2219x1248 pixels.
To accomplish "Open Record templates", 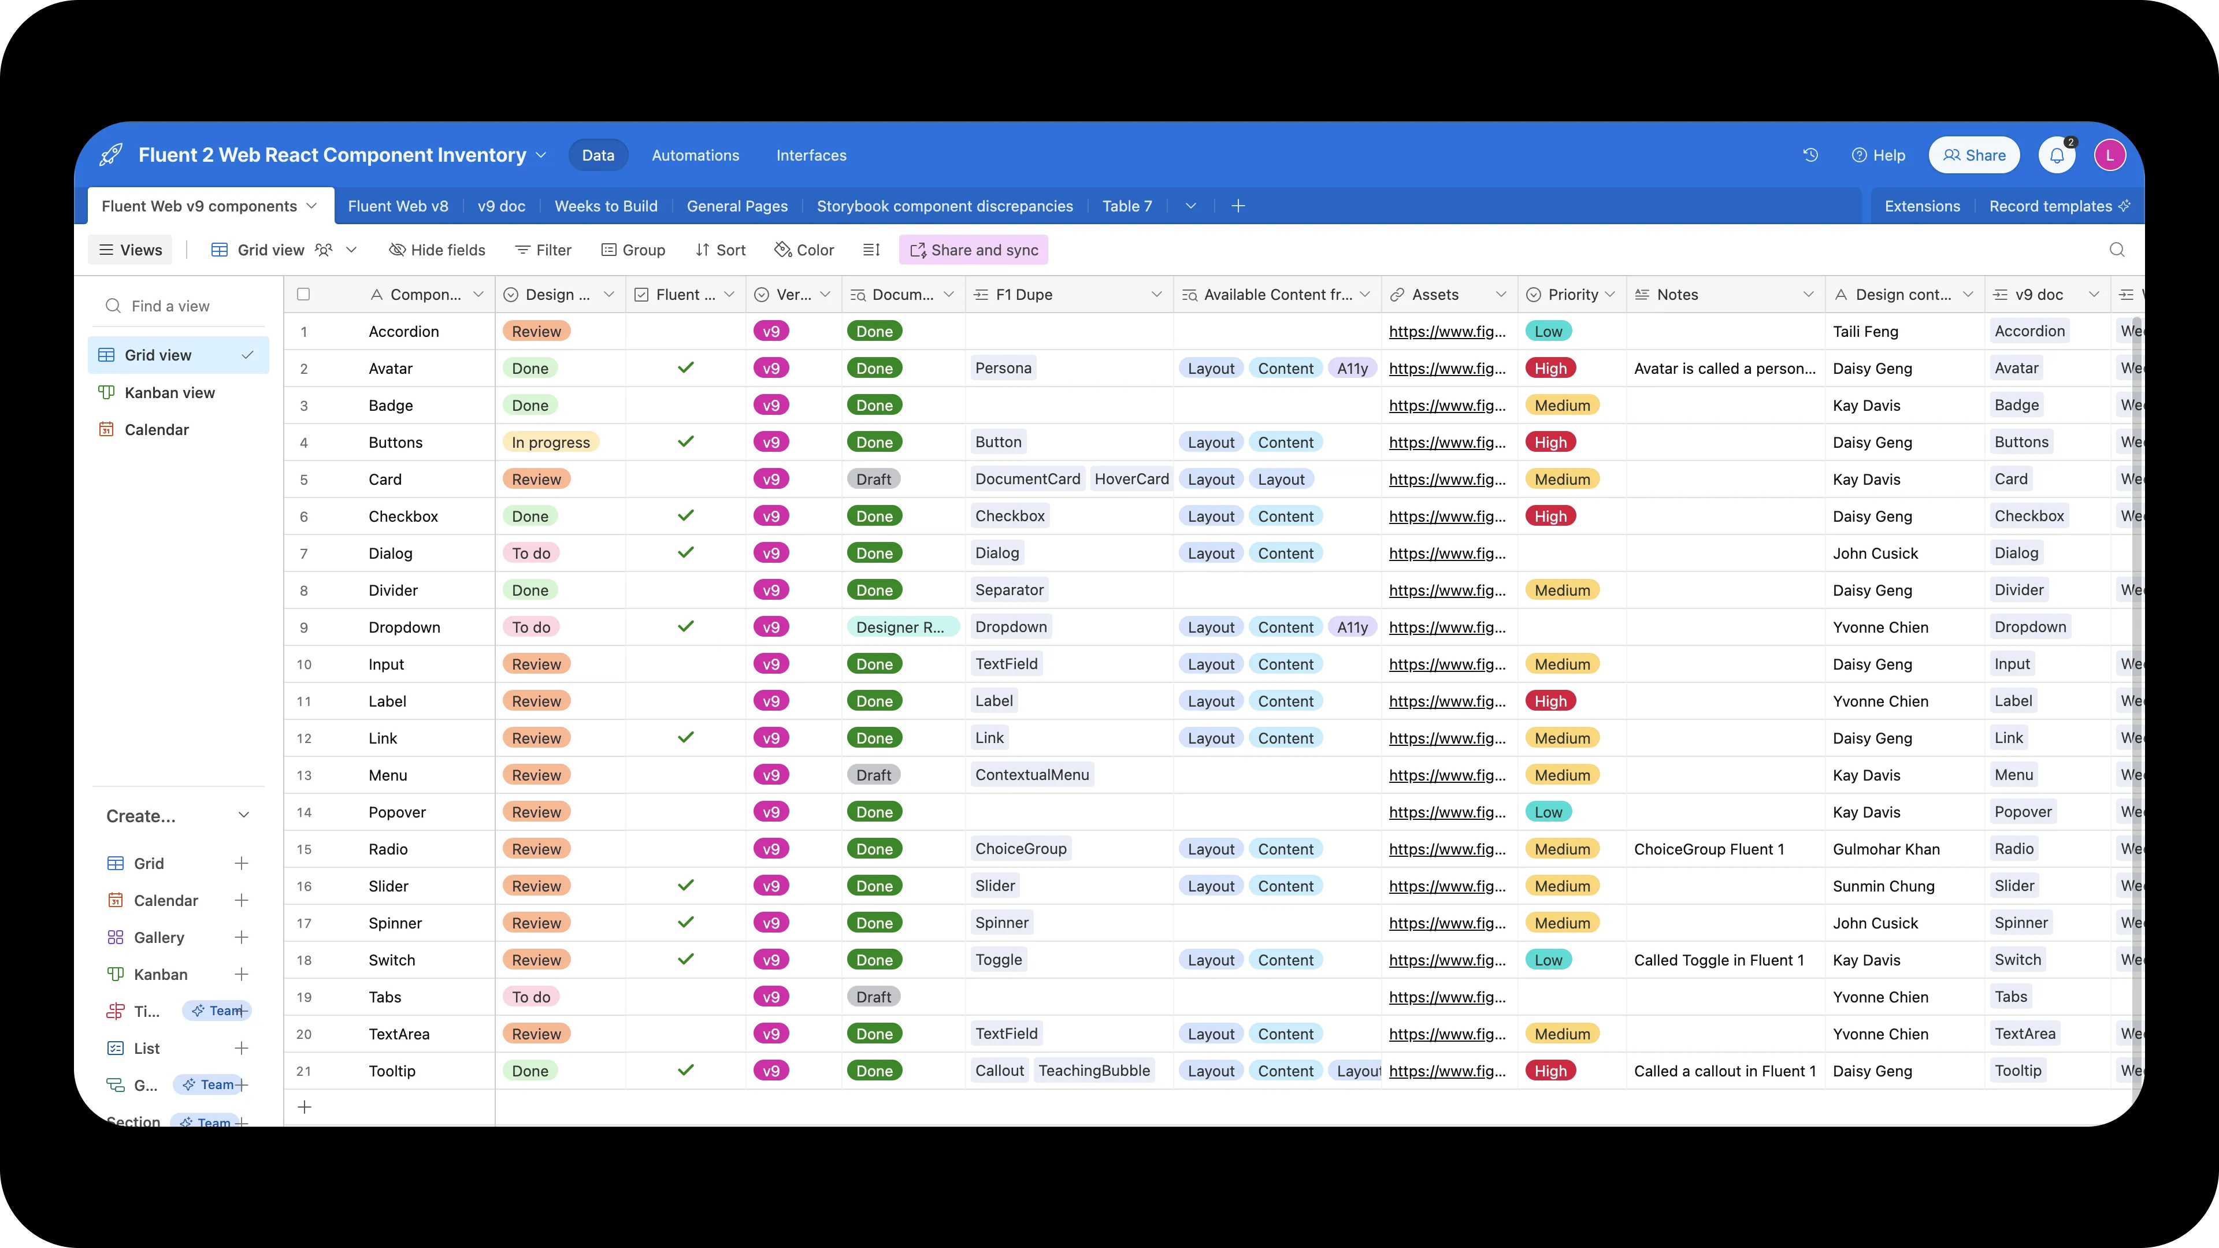I will click(x=2059, y=206).
